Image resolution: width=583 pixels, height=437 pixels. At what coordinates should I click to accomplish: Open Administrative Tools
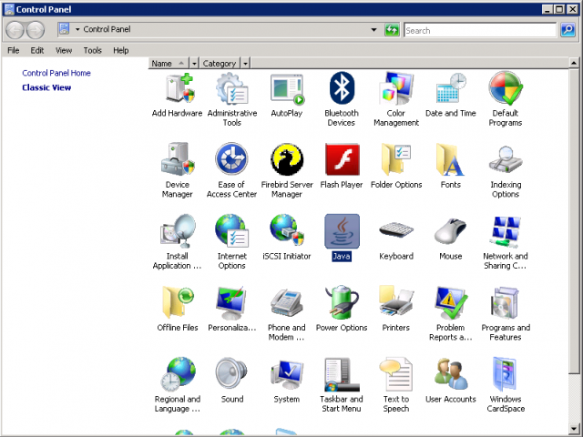[x=232, y=99]
